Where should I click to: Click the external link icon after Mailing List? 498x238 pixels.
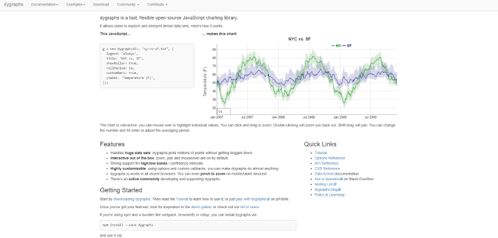click(335, 185)
